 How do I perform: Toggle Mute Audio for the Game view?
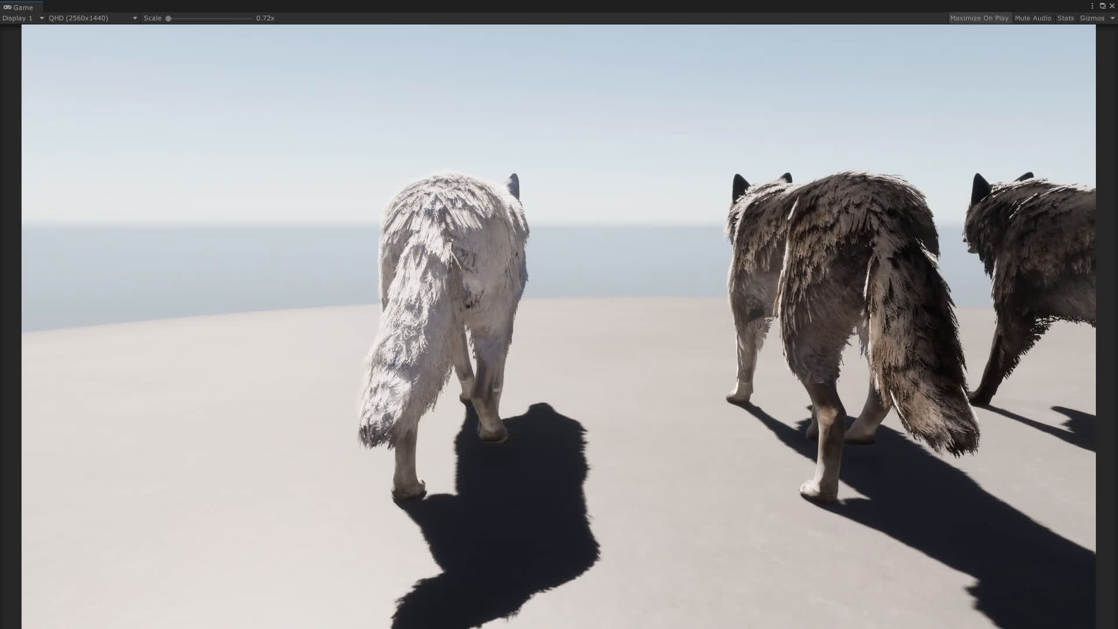click(x=1033, y=18)
